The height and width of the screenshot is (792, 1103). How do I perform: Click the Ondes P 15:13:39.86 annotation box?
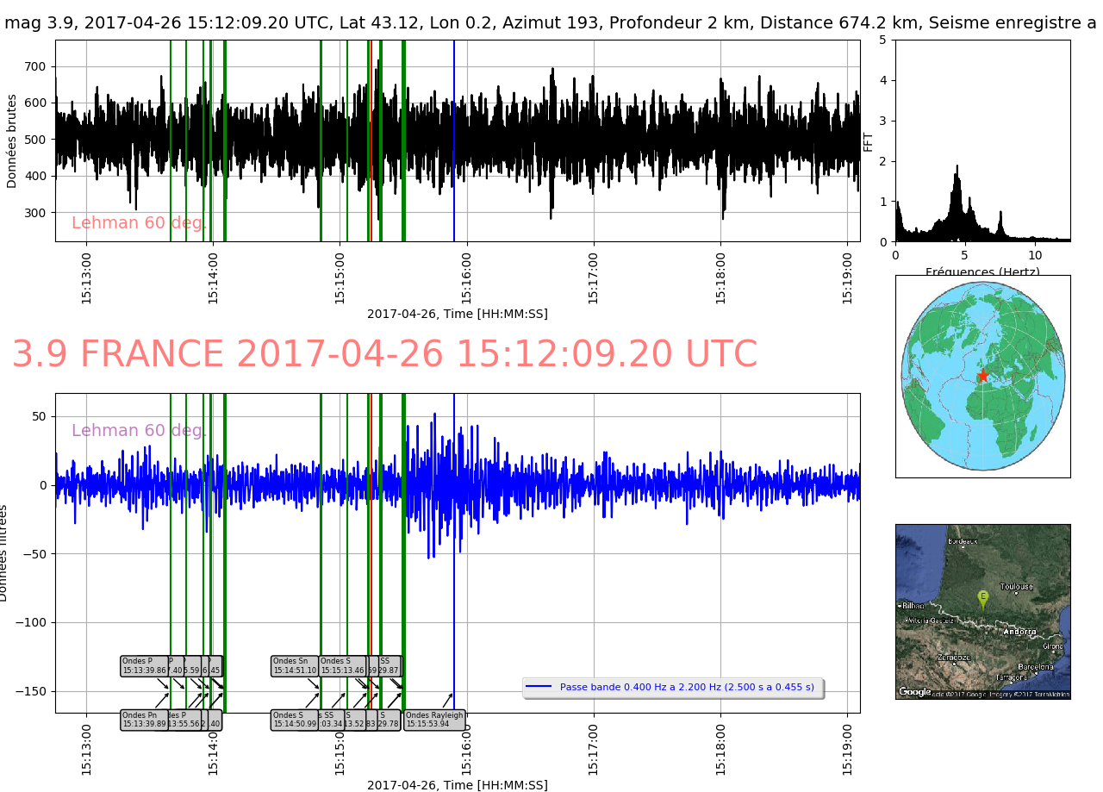[143, 666]
